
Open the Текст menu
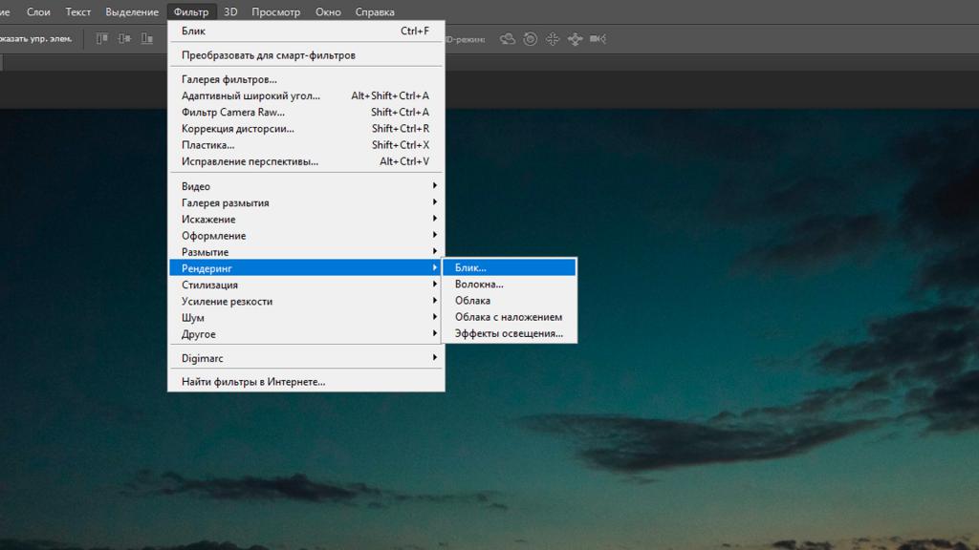click(78, 11)
